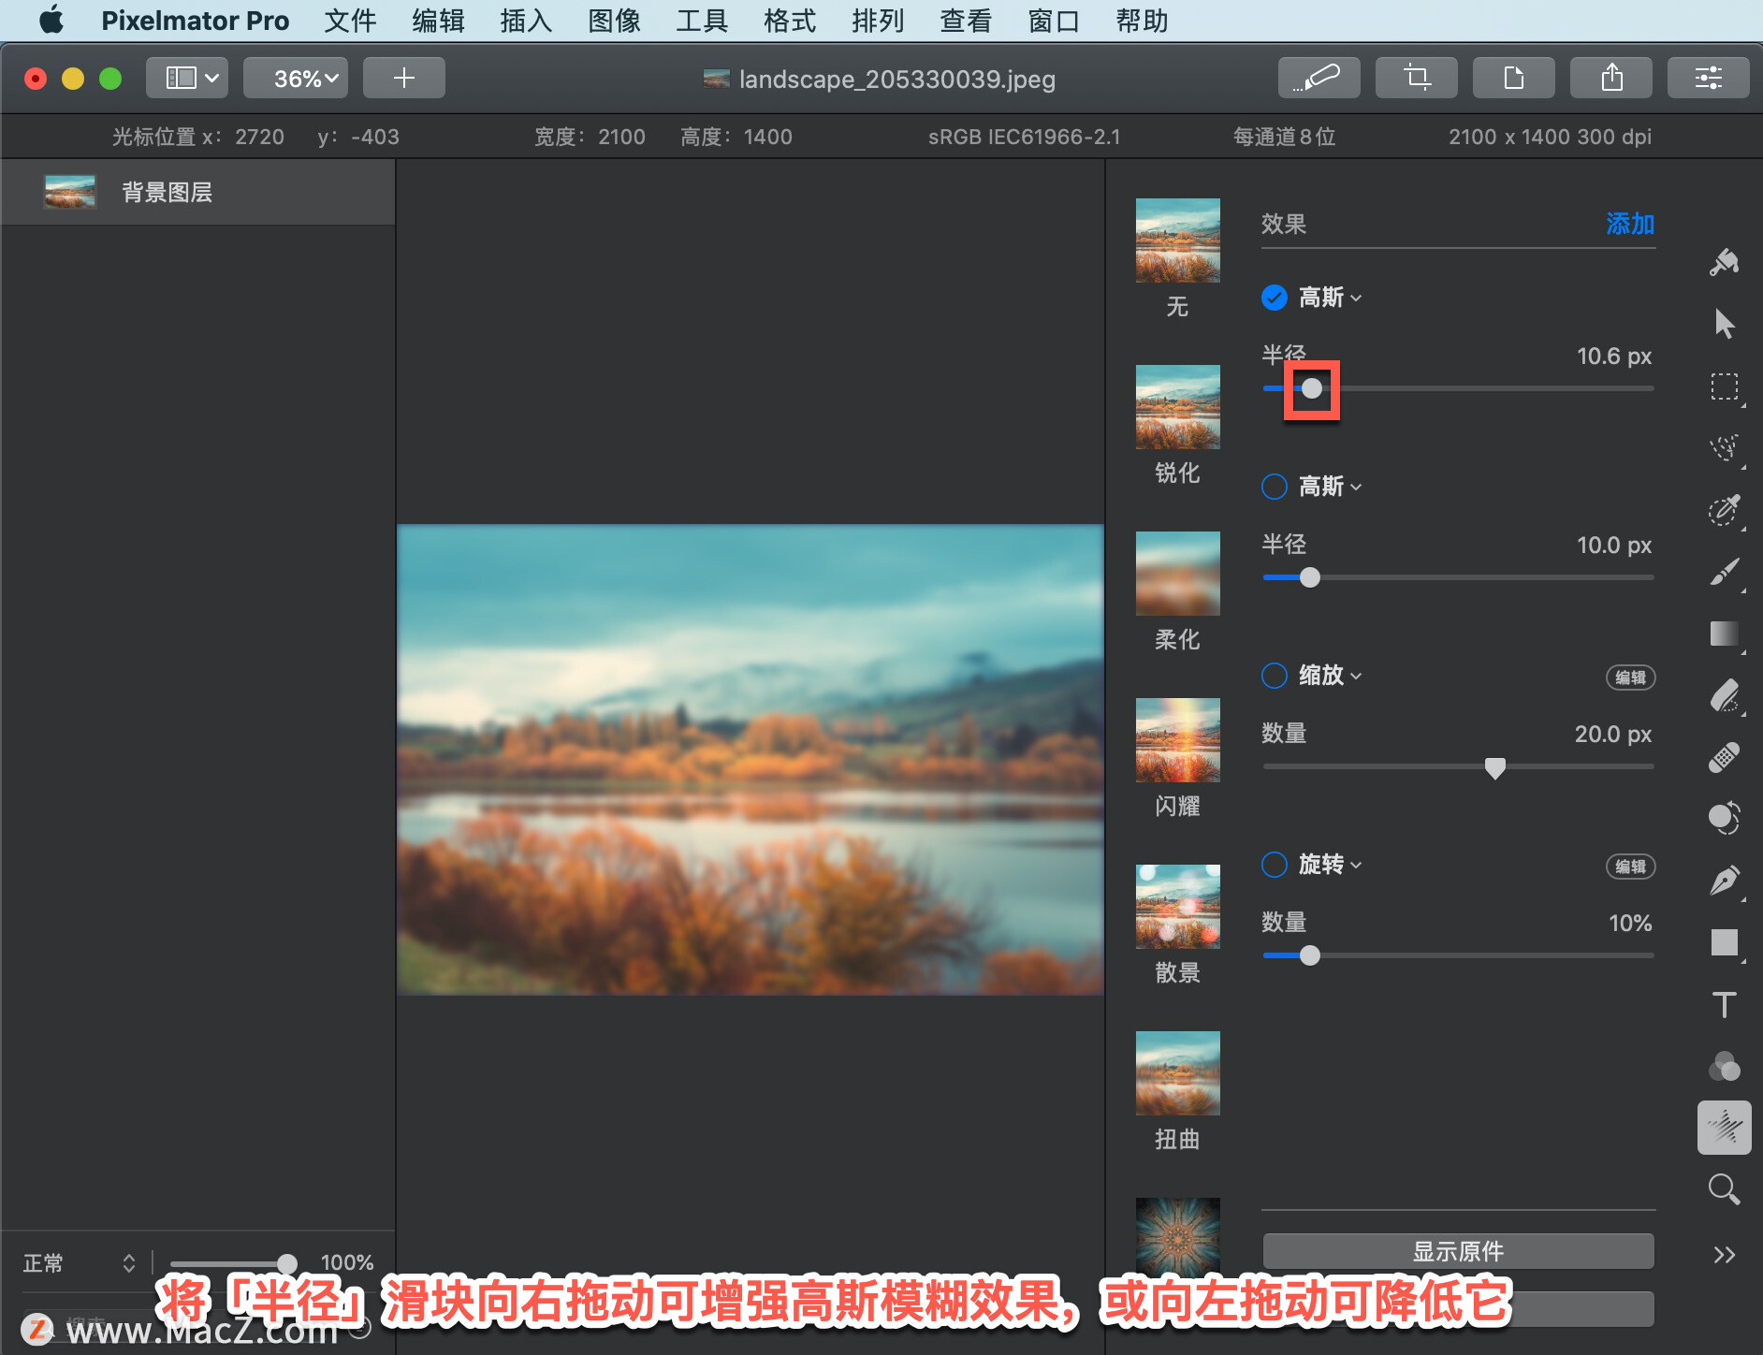This screenshot has height=1355, width=1763.
Task: Open the 帮助 menu
Action: pos(1142,21)
